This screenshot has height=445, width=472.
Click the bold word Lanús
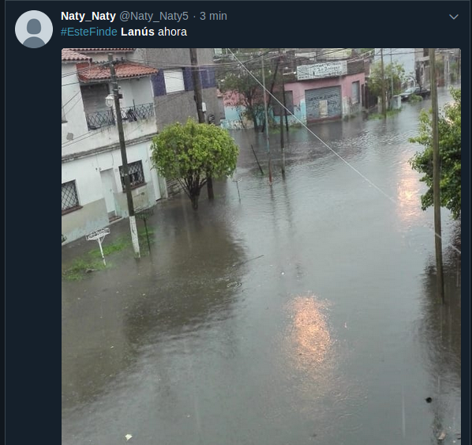point(137,32)
